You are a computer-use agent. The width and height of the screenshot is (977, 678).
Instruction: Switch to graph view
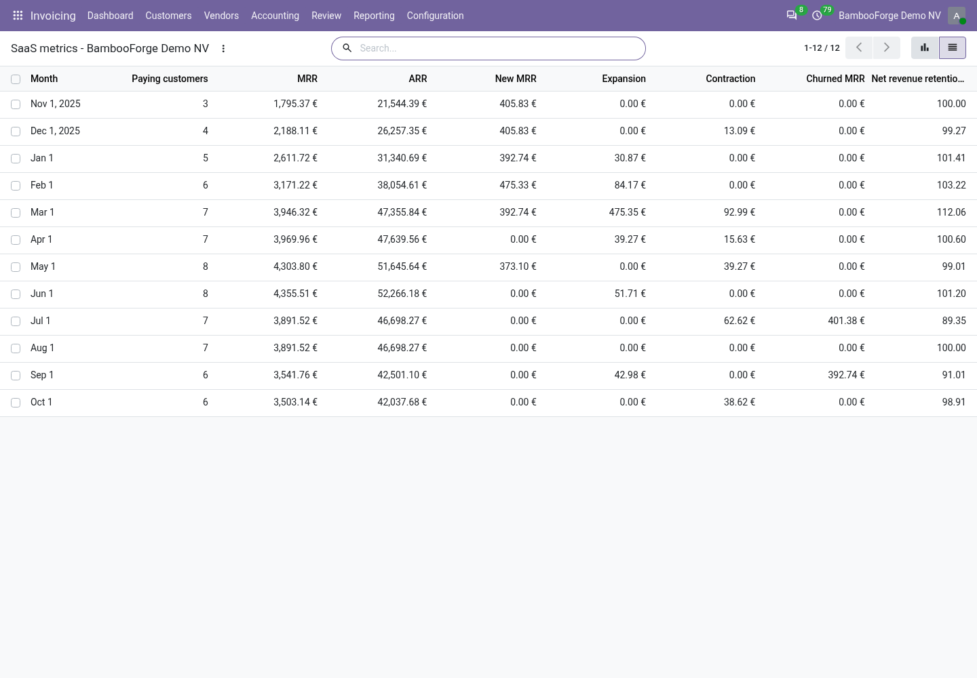925,47
